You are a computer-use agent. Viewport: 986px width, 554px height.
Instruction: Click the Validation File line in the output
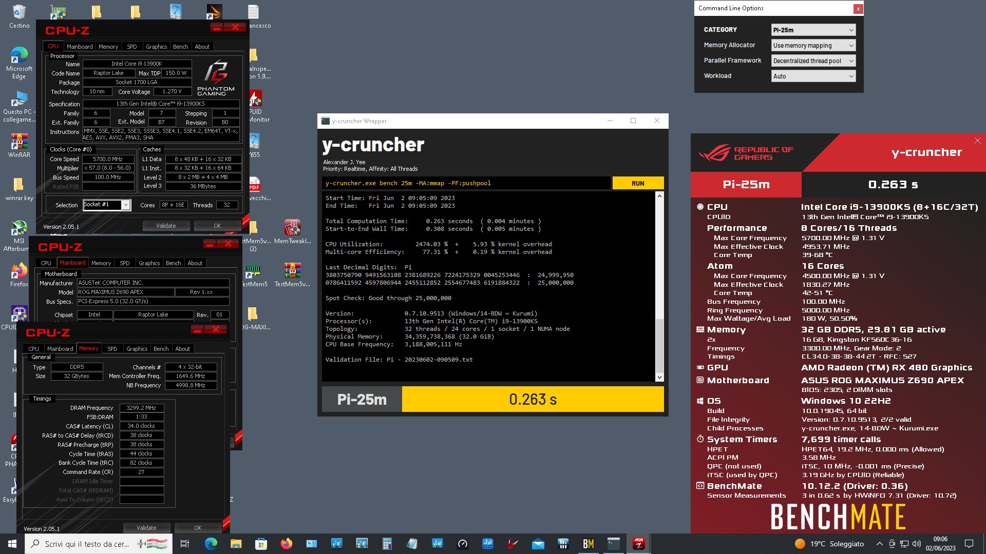tap(399, 360)
